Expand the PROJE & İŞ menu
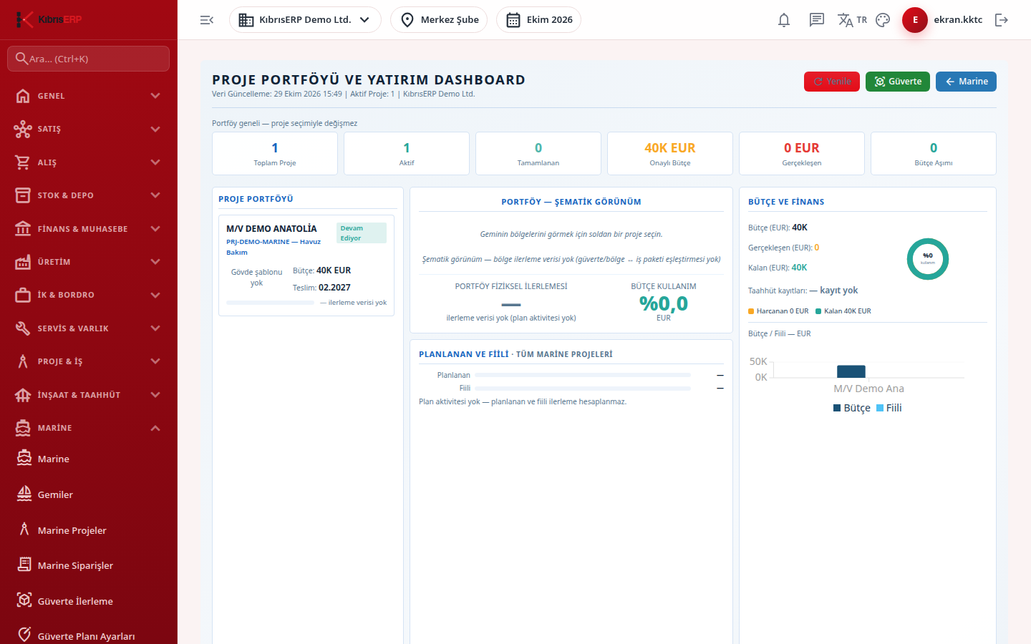The height and width of the screenshot is (644, 1031). point(89,361)
